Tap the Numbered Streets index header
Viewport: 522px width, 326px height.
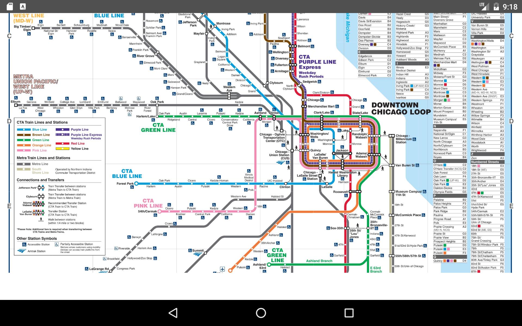(487, 162)
